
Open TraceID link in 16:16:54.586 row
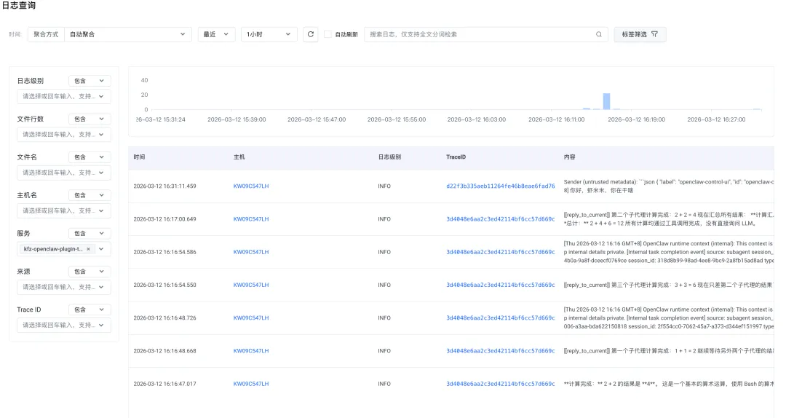(x=500, y=252)
